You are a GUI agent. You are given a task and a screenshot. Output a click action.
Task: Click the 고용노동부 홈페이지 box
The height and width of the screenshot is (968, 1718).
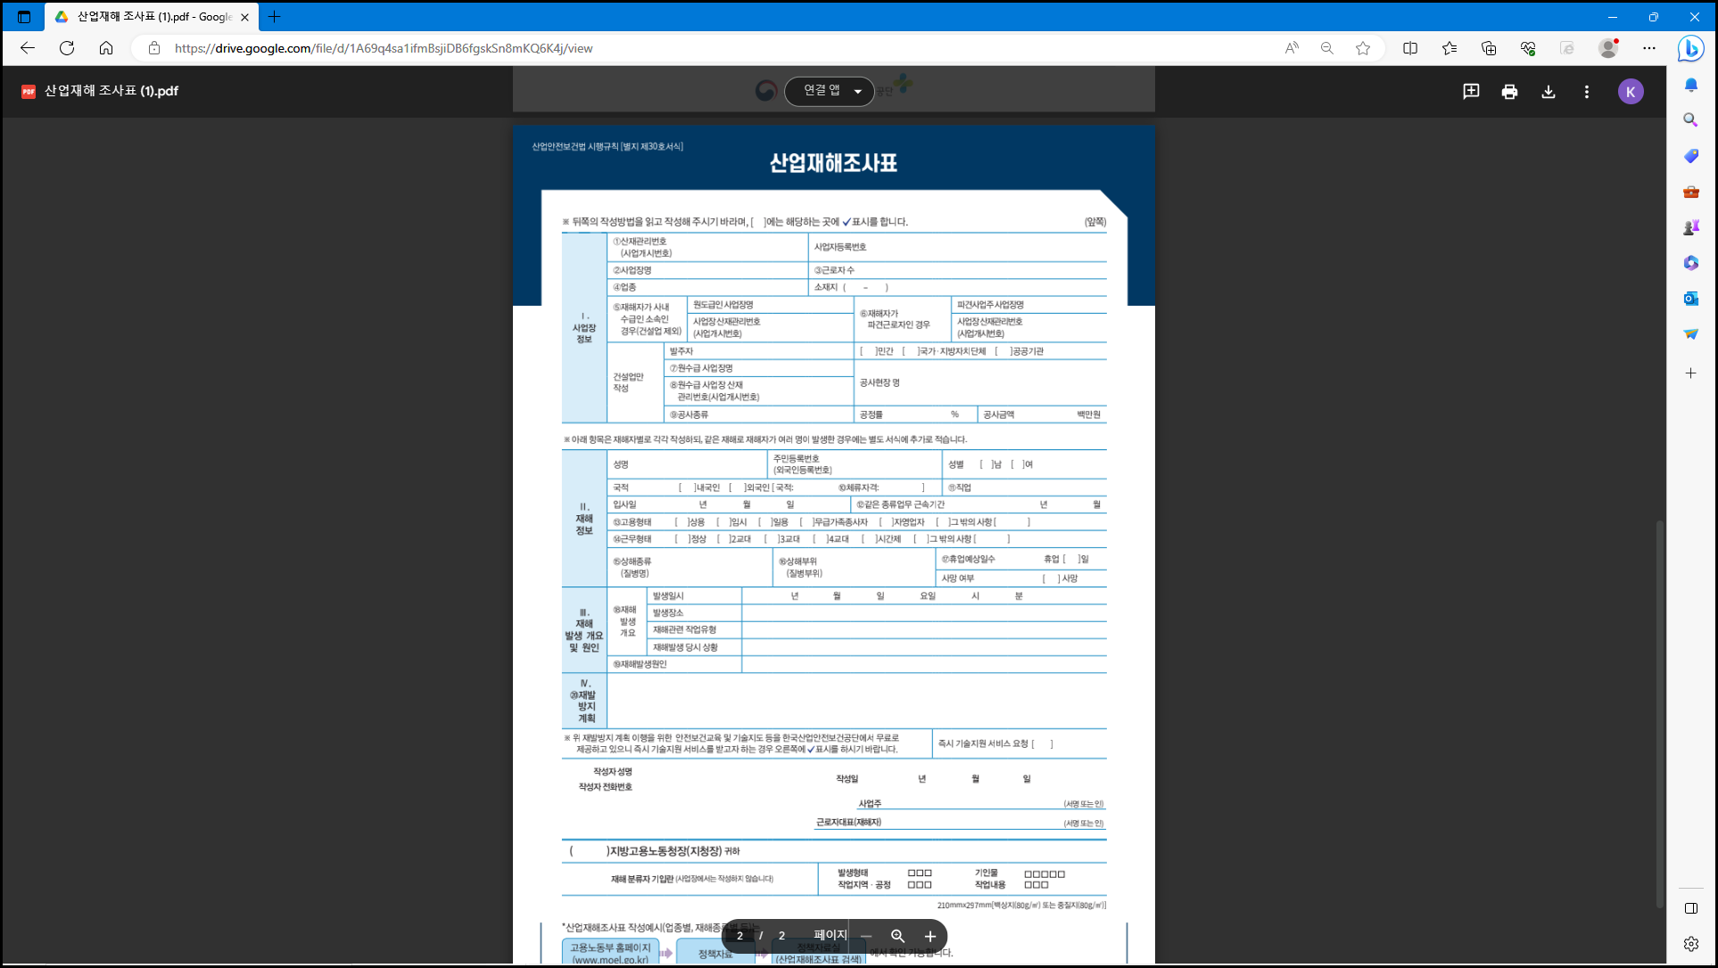610,952
